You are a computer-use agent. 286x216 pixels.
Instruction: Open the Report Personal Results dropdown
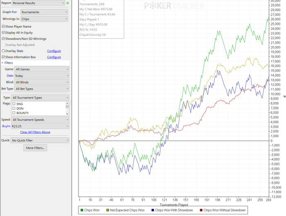tap(38, 3)
